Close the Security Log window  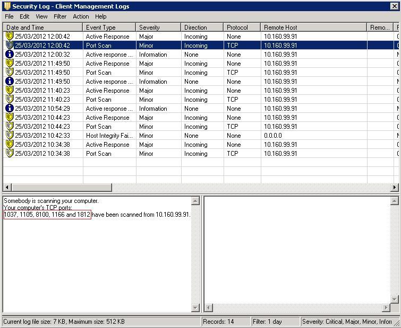click(x=394, y=6)
